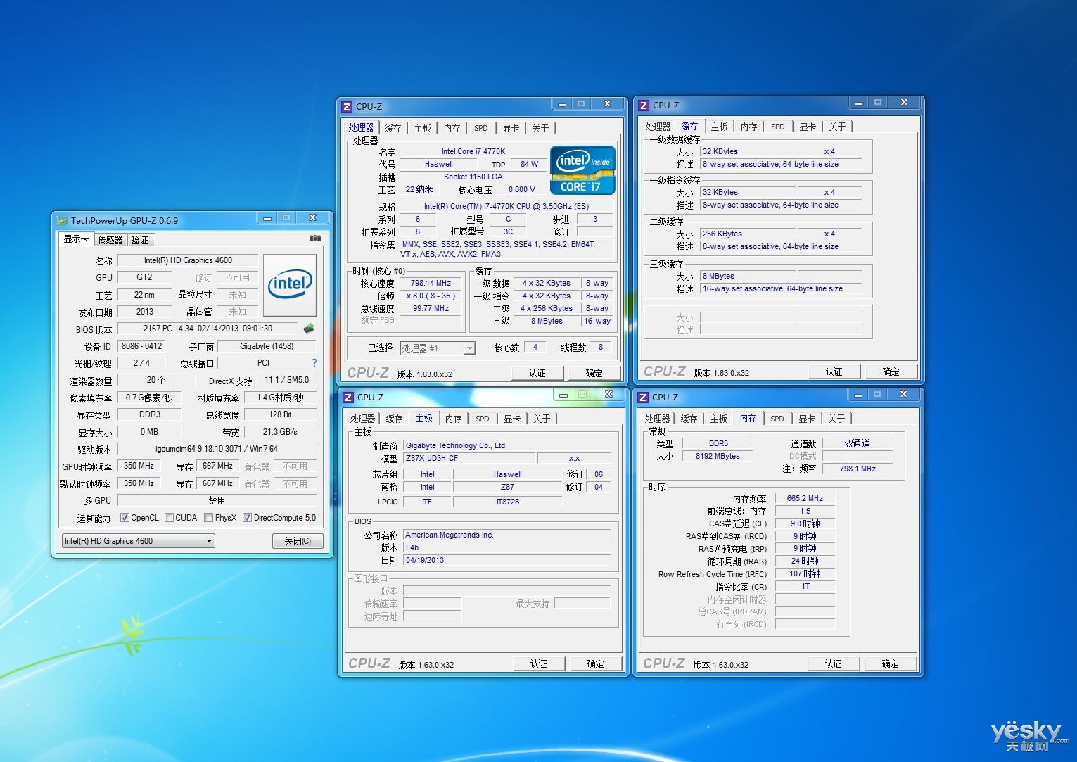Open 显卡 tab in CPU-Z mainboard window

pos(512,419)
